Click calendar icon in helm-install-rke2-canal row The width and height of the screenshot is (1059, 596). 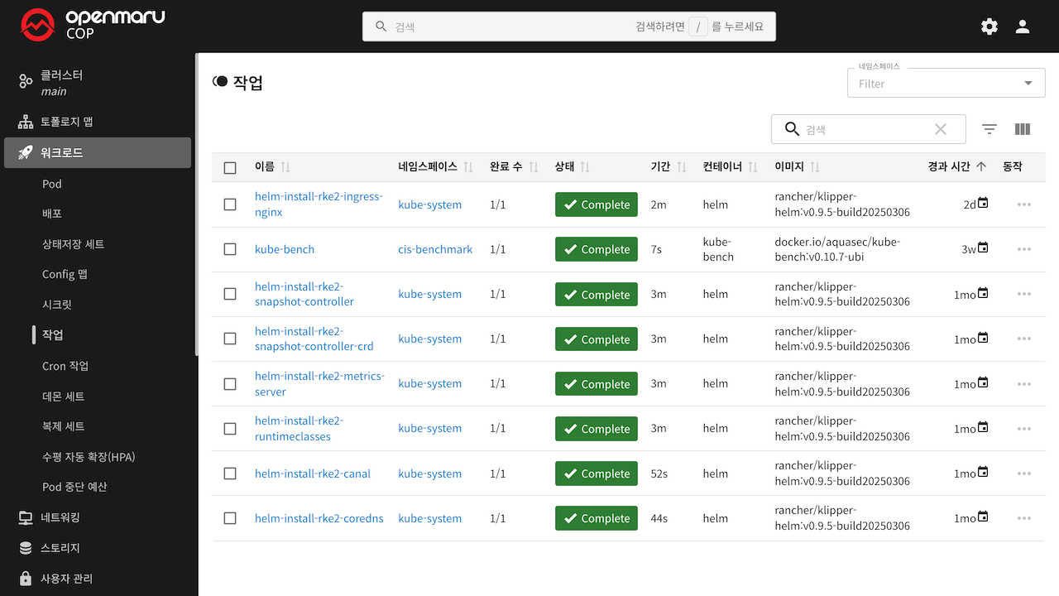[983, 473]
